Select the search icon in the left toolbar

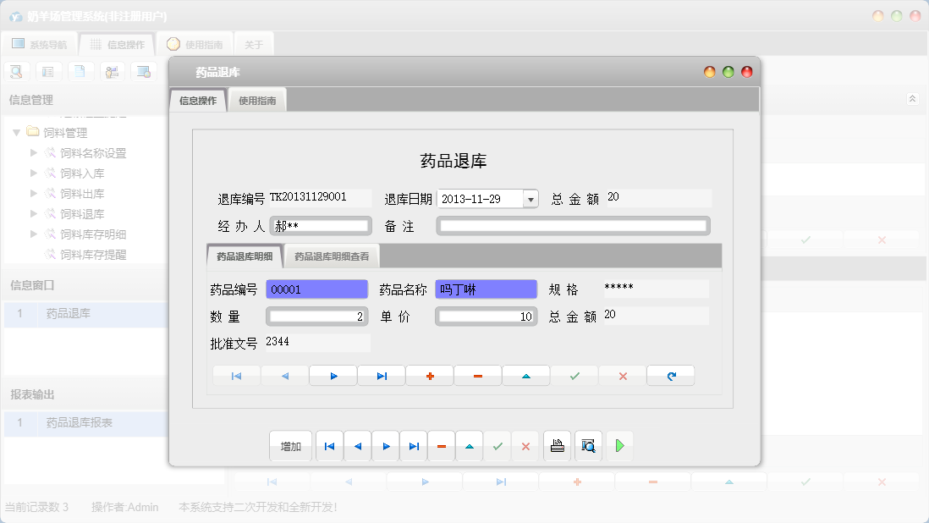(16, 71)
